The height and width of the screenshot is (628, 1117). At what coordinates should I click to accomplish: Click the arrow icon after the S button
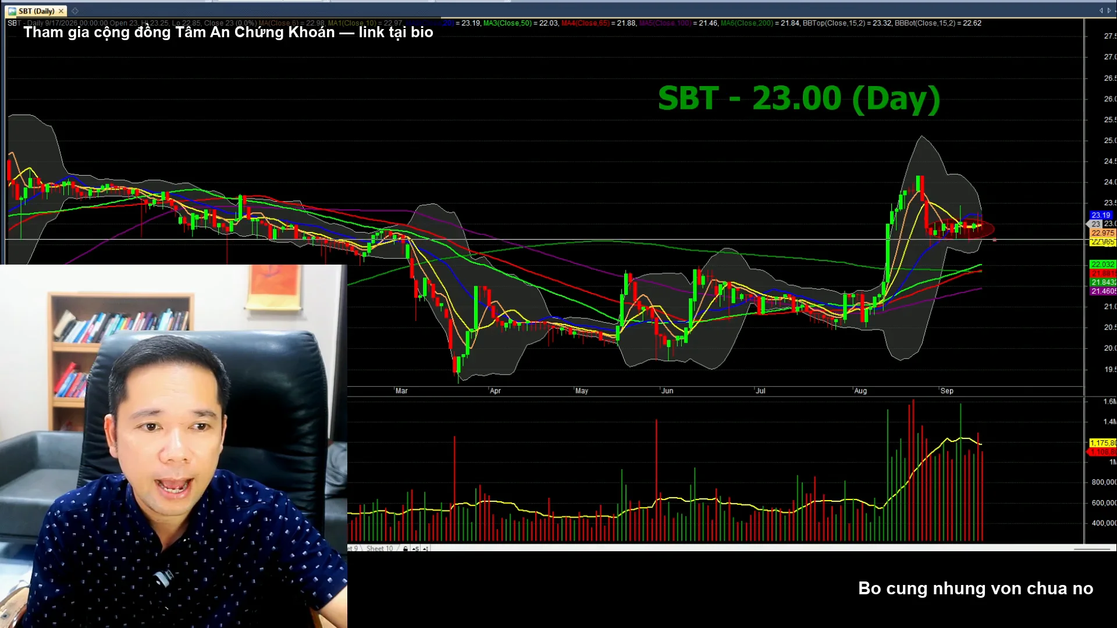pos(425,548)
